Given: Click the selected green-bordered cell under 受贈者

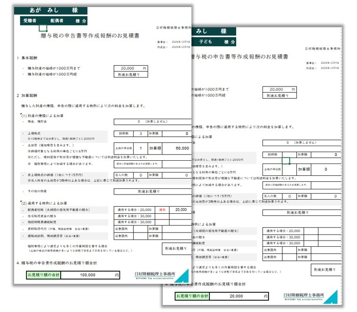Looking at the screenshot, I should point(42,29).
